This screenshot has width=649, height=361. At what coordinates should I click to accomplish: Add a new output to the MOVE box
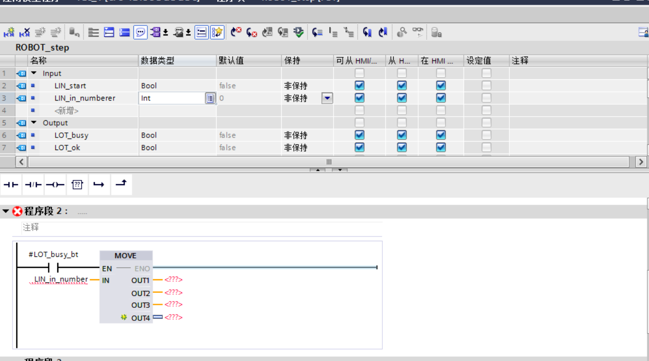(x=124, y=317)
